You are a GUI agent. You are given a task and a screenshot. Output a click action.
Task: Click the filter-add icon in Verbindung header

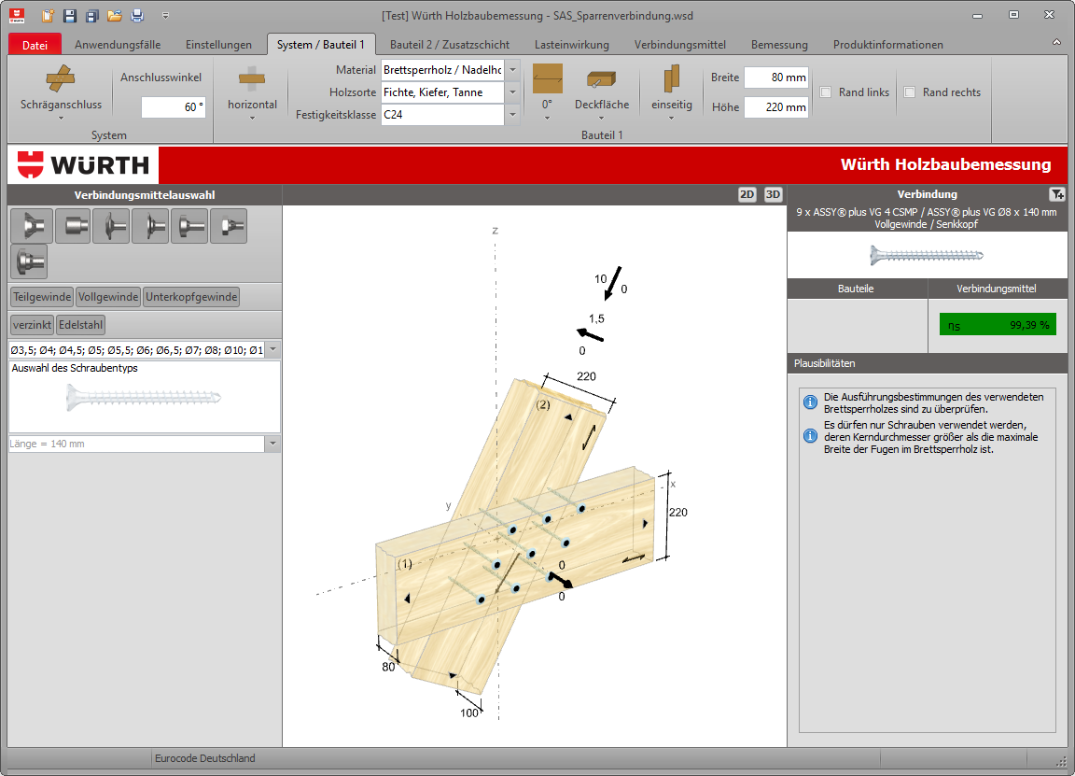tap(1057, 194)
